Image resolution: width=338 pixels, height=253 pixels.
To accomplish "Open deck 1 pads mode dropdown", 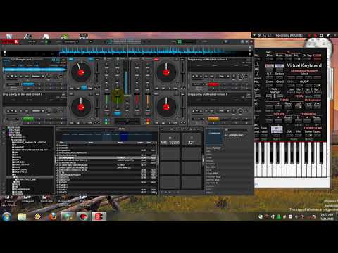I will pos(13,84).
